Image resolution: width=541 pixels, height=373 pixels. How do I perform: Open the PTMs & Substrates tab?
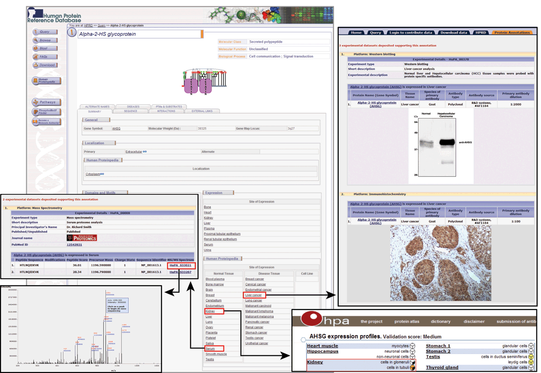click(167, 107)
